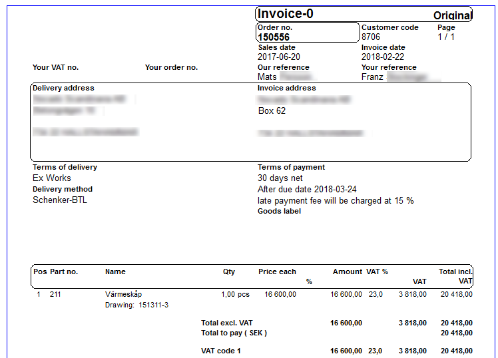498x358 pixels.
Task: Select the 'Price each' column header
Action: pyautogui.click(x=277, y=271)
